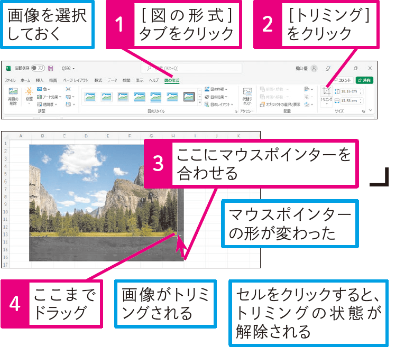Collapse the ribbon with the chevron

coord(371,110)
